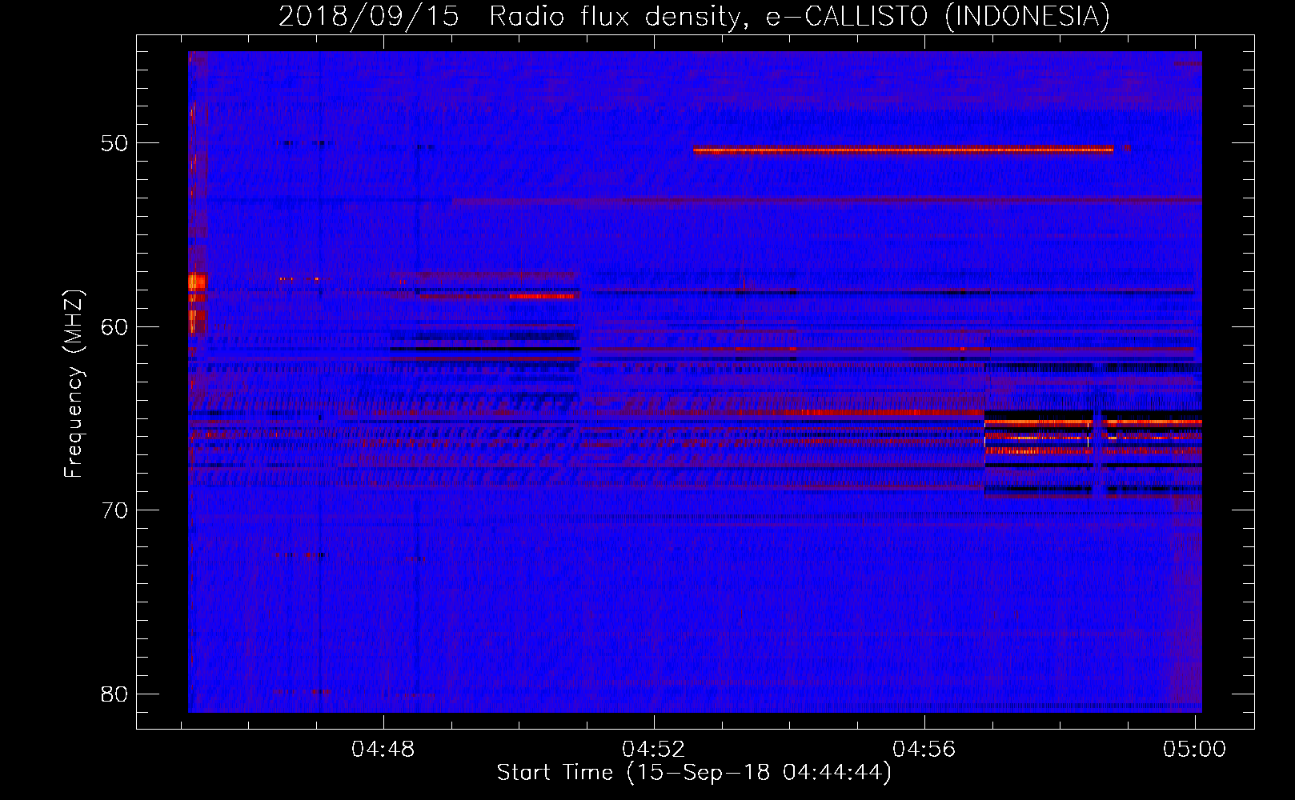Image resolution: width=1295 pixels, height=800 pixels.
Task: Click the 05:00 time tick label
Action: [1195, 749]
